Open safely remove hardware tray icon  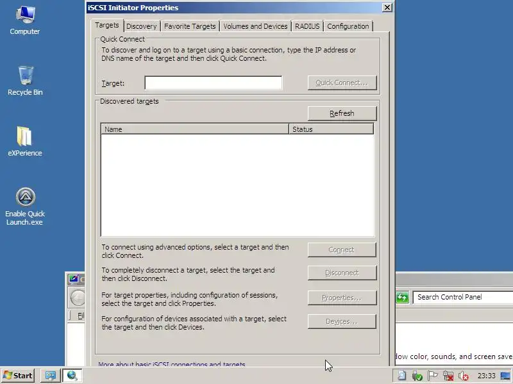point(417,376)
